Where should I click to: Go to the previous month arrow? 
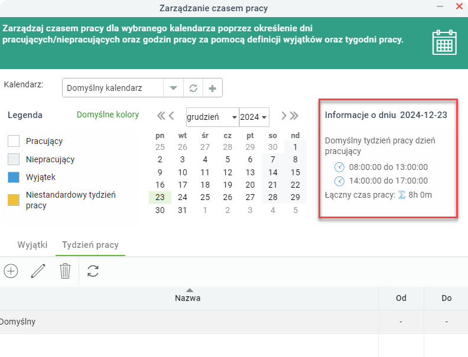coord(171,116)
